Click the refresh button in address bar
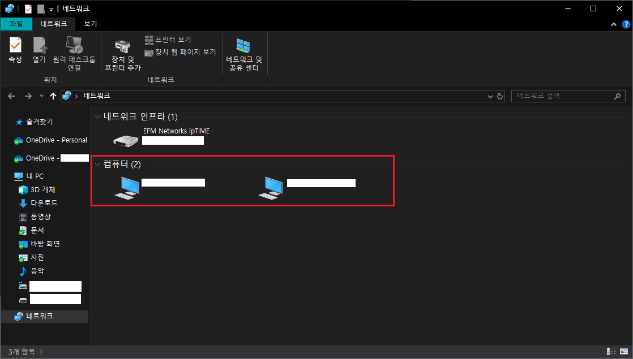The width and height of the screenshot is (633, 359). [500, 96]
